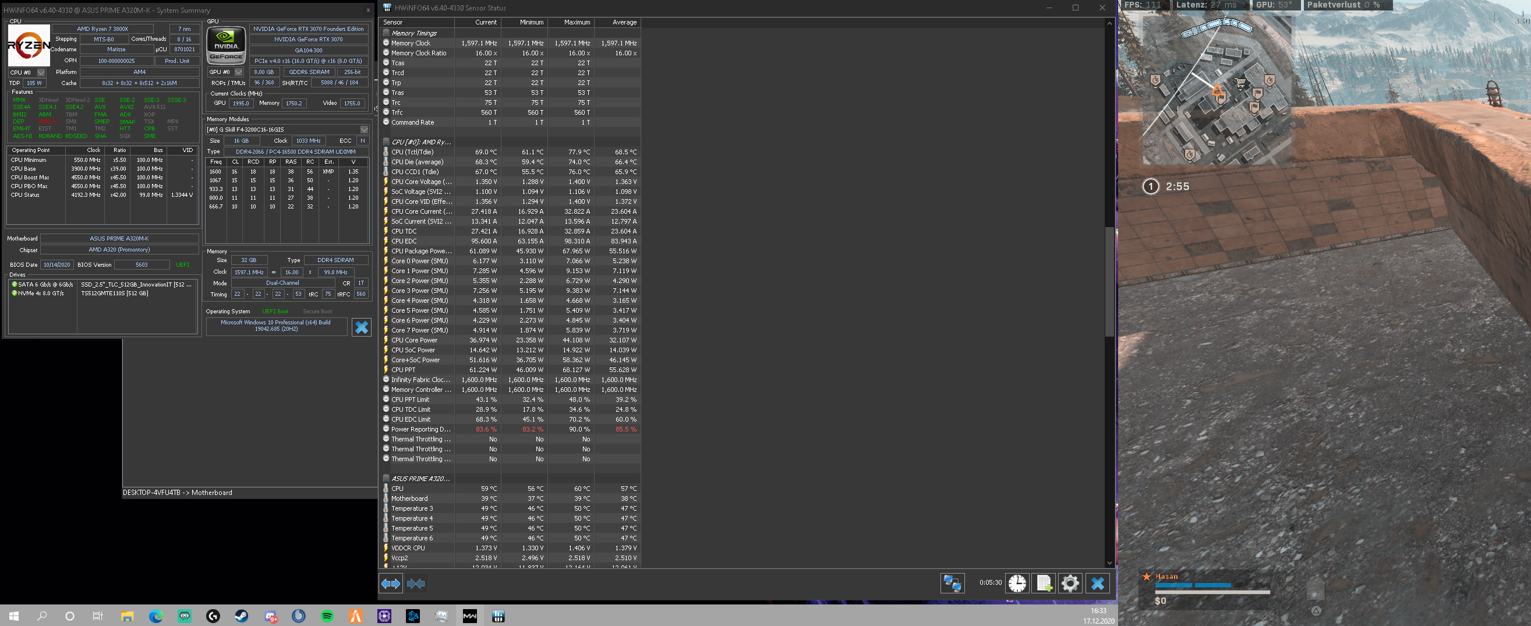Select the Power Reporting D... row
1531x626 pixels.
point(511,429)
